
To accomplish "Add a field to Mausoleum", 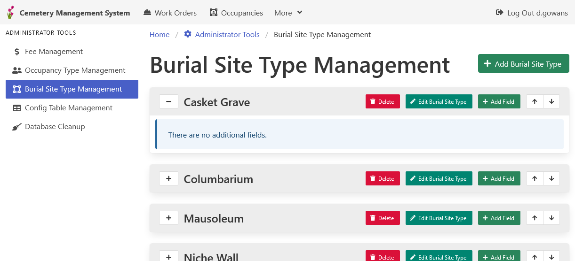I will pyautogui.click(x=499, y=218).
